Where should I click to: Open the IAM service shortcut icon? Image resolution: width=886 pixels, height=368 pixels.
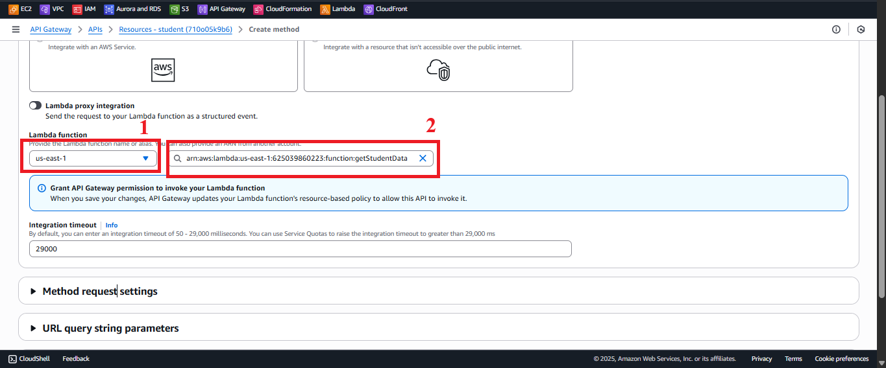click(77, 9)
